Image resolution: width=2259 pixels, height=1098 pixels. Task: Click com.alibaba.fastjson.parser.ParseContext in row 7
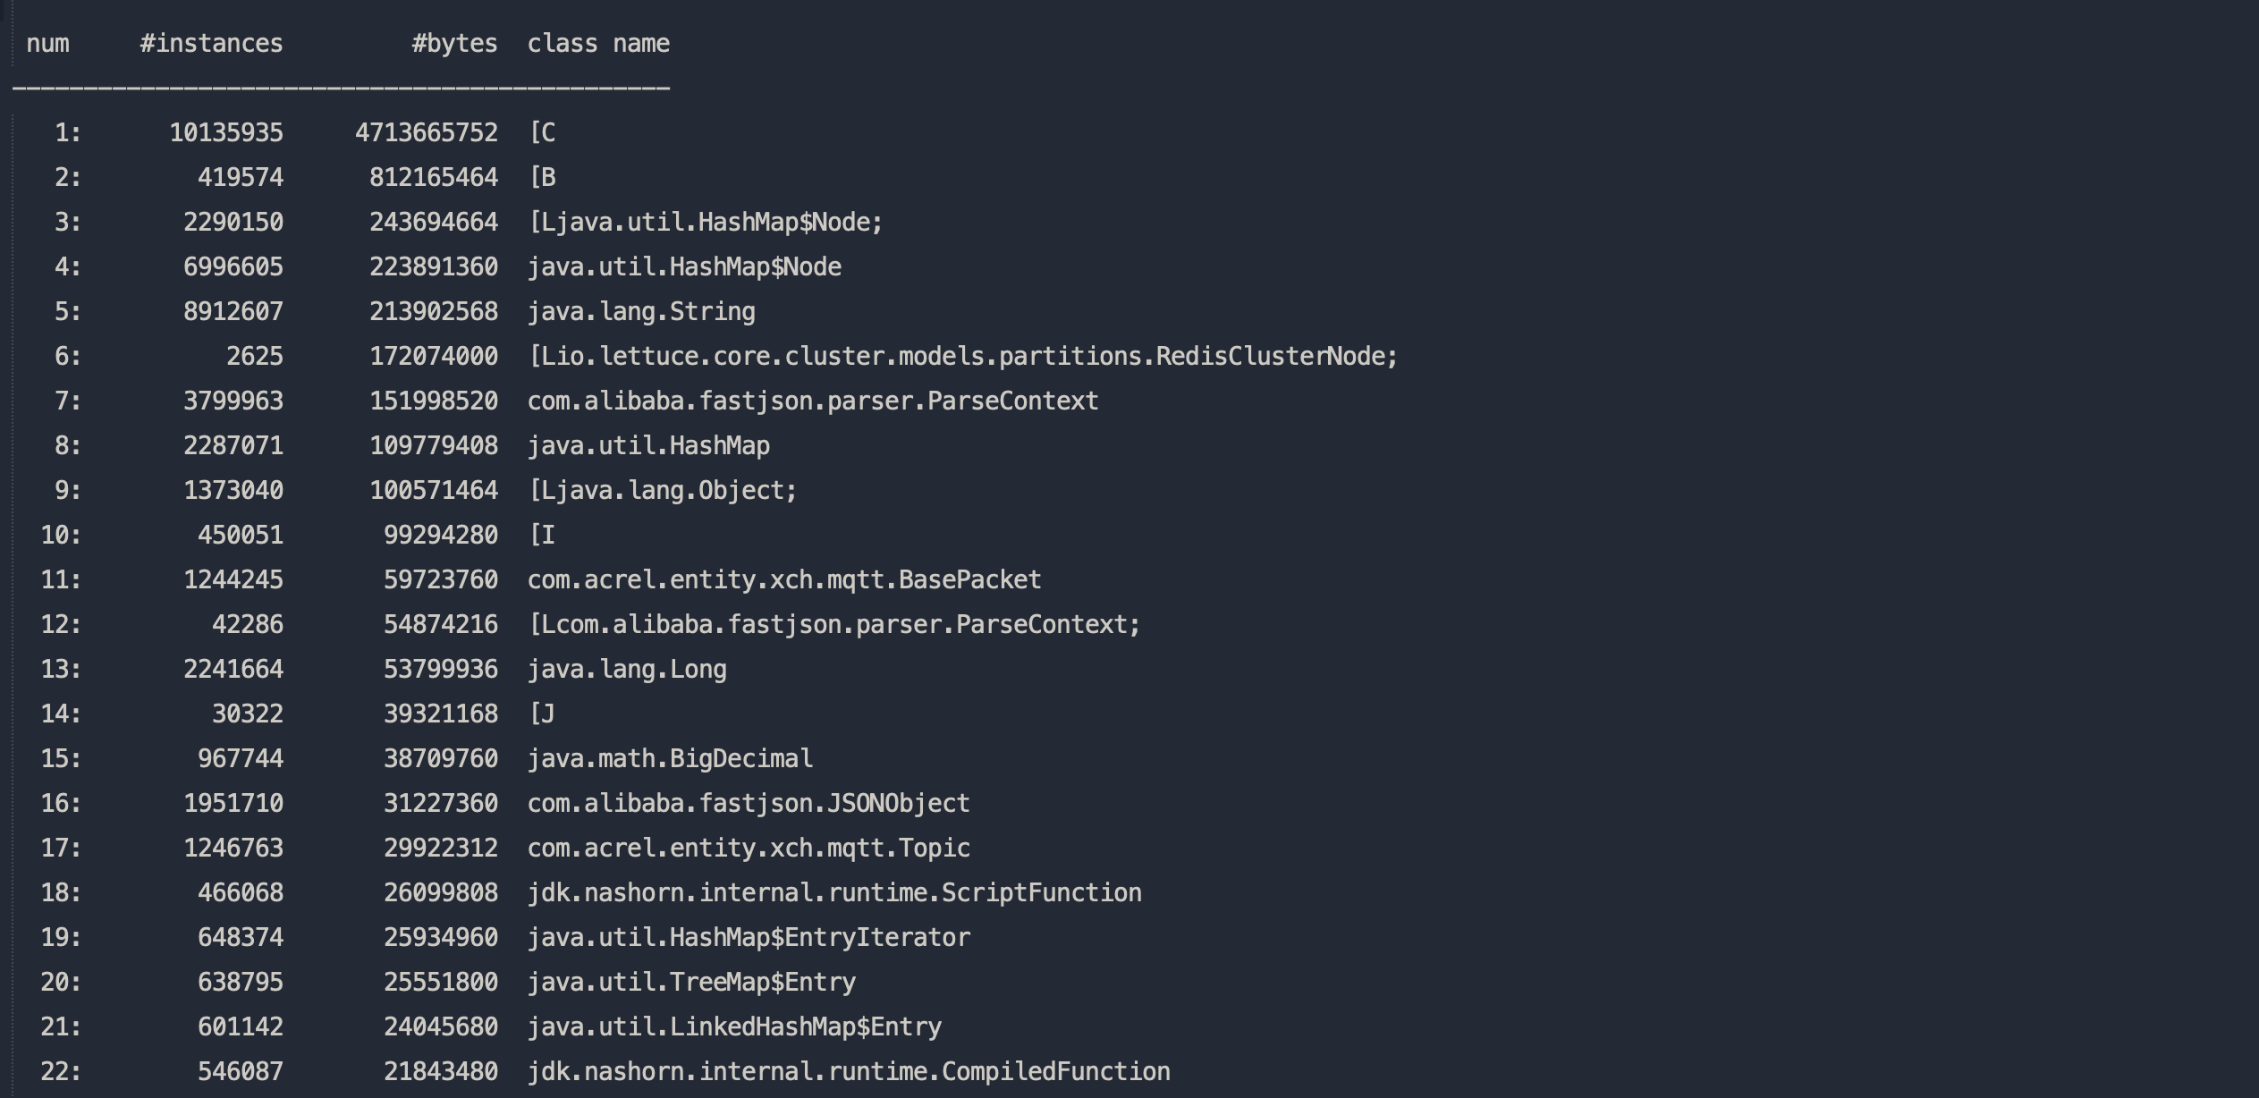pyautogui.click(x=812, y=401)
